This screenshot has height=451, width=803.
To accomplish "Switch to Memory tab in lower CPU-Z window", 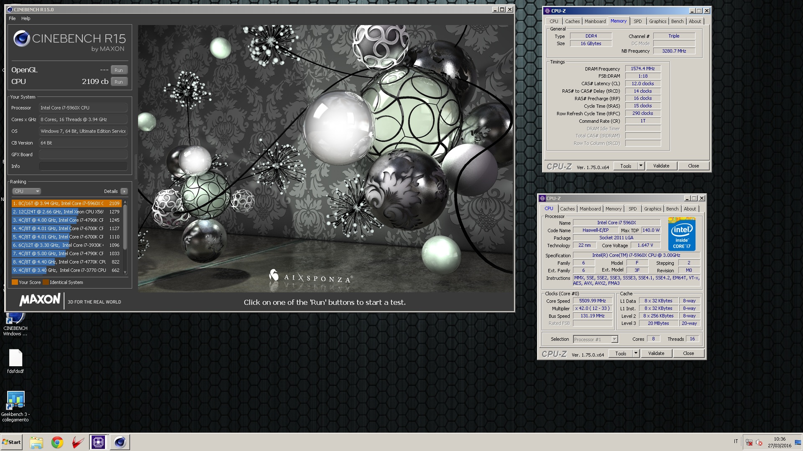I will tap(613, 209).
